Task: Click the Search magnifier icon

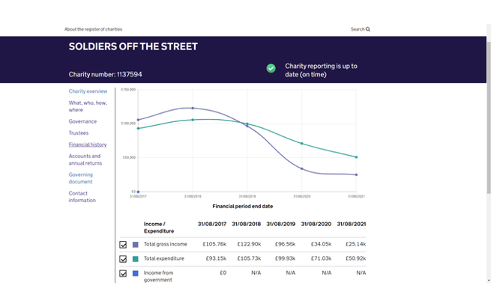Action: (x=368, y=29)
